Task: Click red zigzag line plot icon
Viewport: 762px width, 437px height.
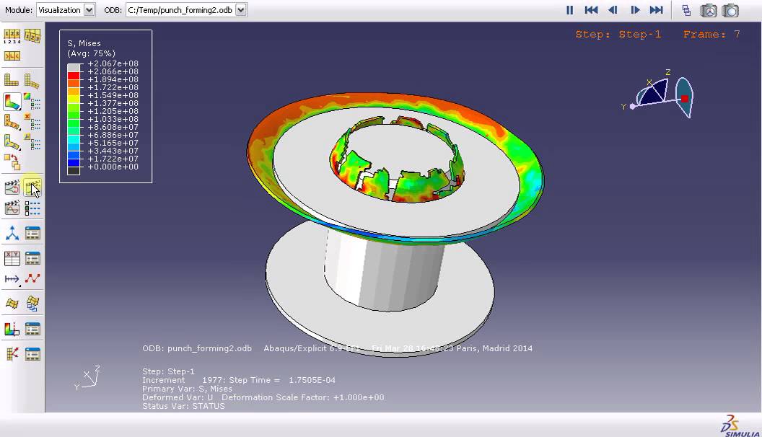Action: tap(32, 278)
